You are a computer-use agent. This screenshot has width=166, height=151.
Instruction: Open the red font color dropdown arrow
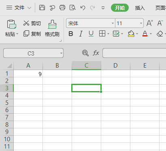(x=151, y=34)
